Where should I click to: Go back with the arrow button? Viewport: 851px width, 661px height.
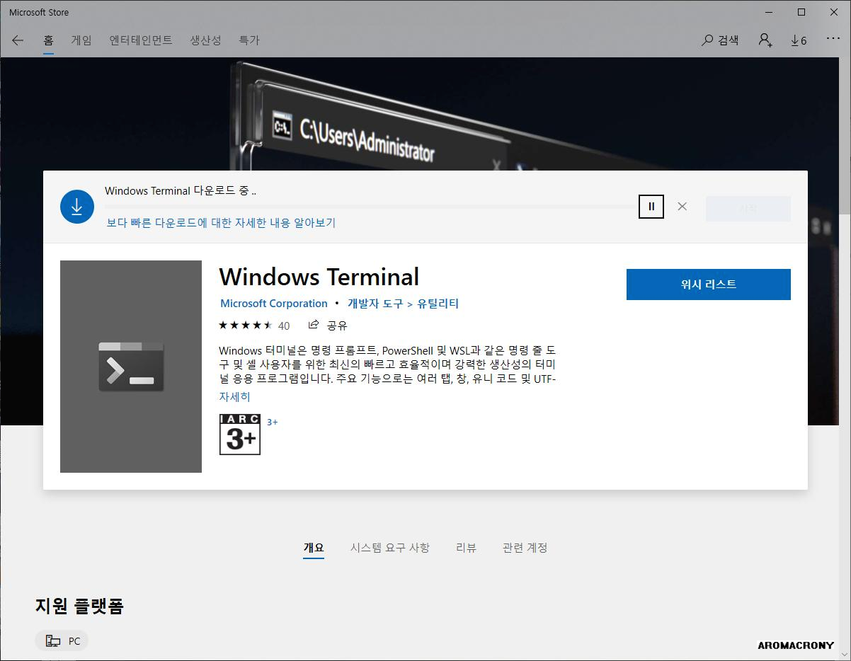pyautogui.click(x=18, y=40)
